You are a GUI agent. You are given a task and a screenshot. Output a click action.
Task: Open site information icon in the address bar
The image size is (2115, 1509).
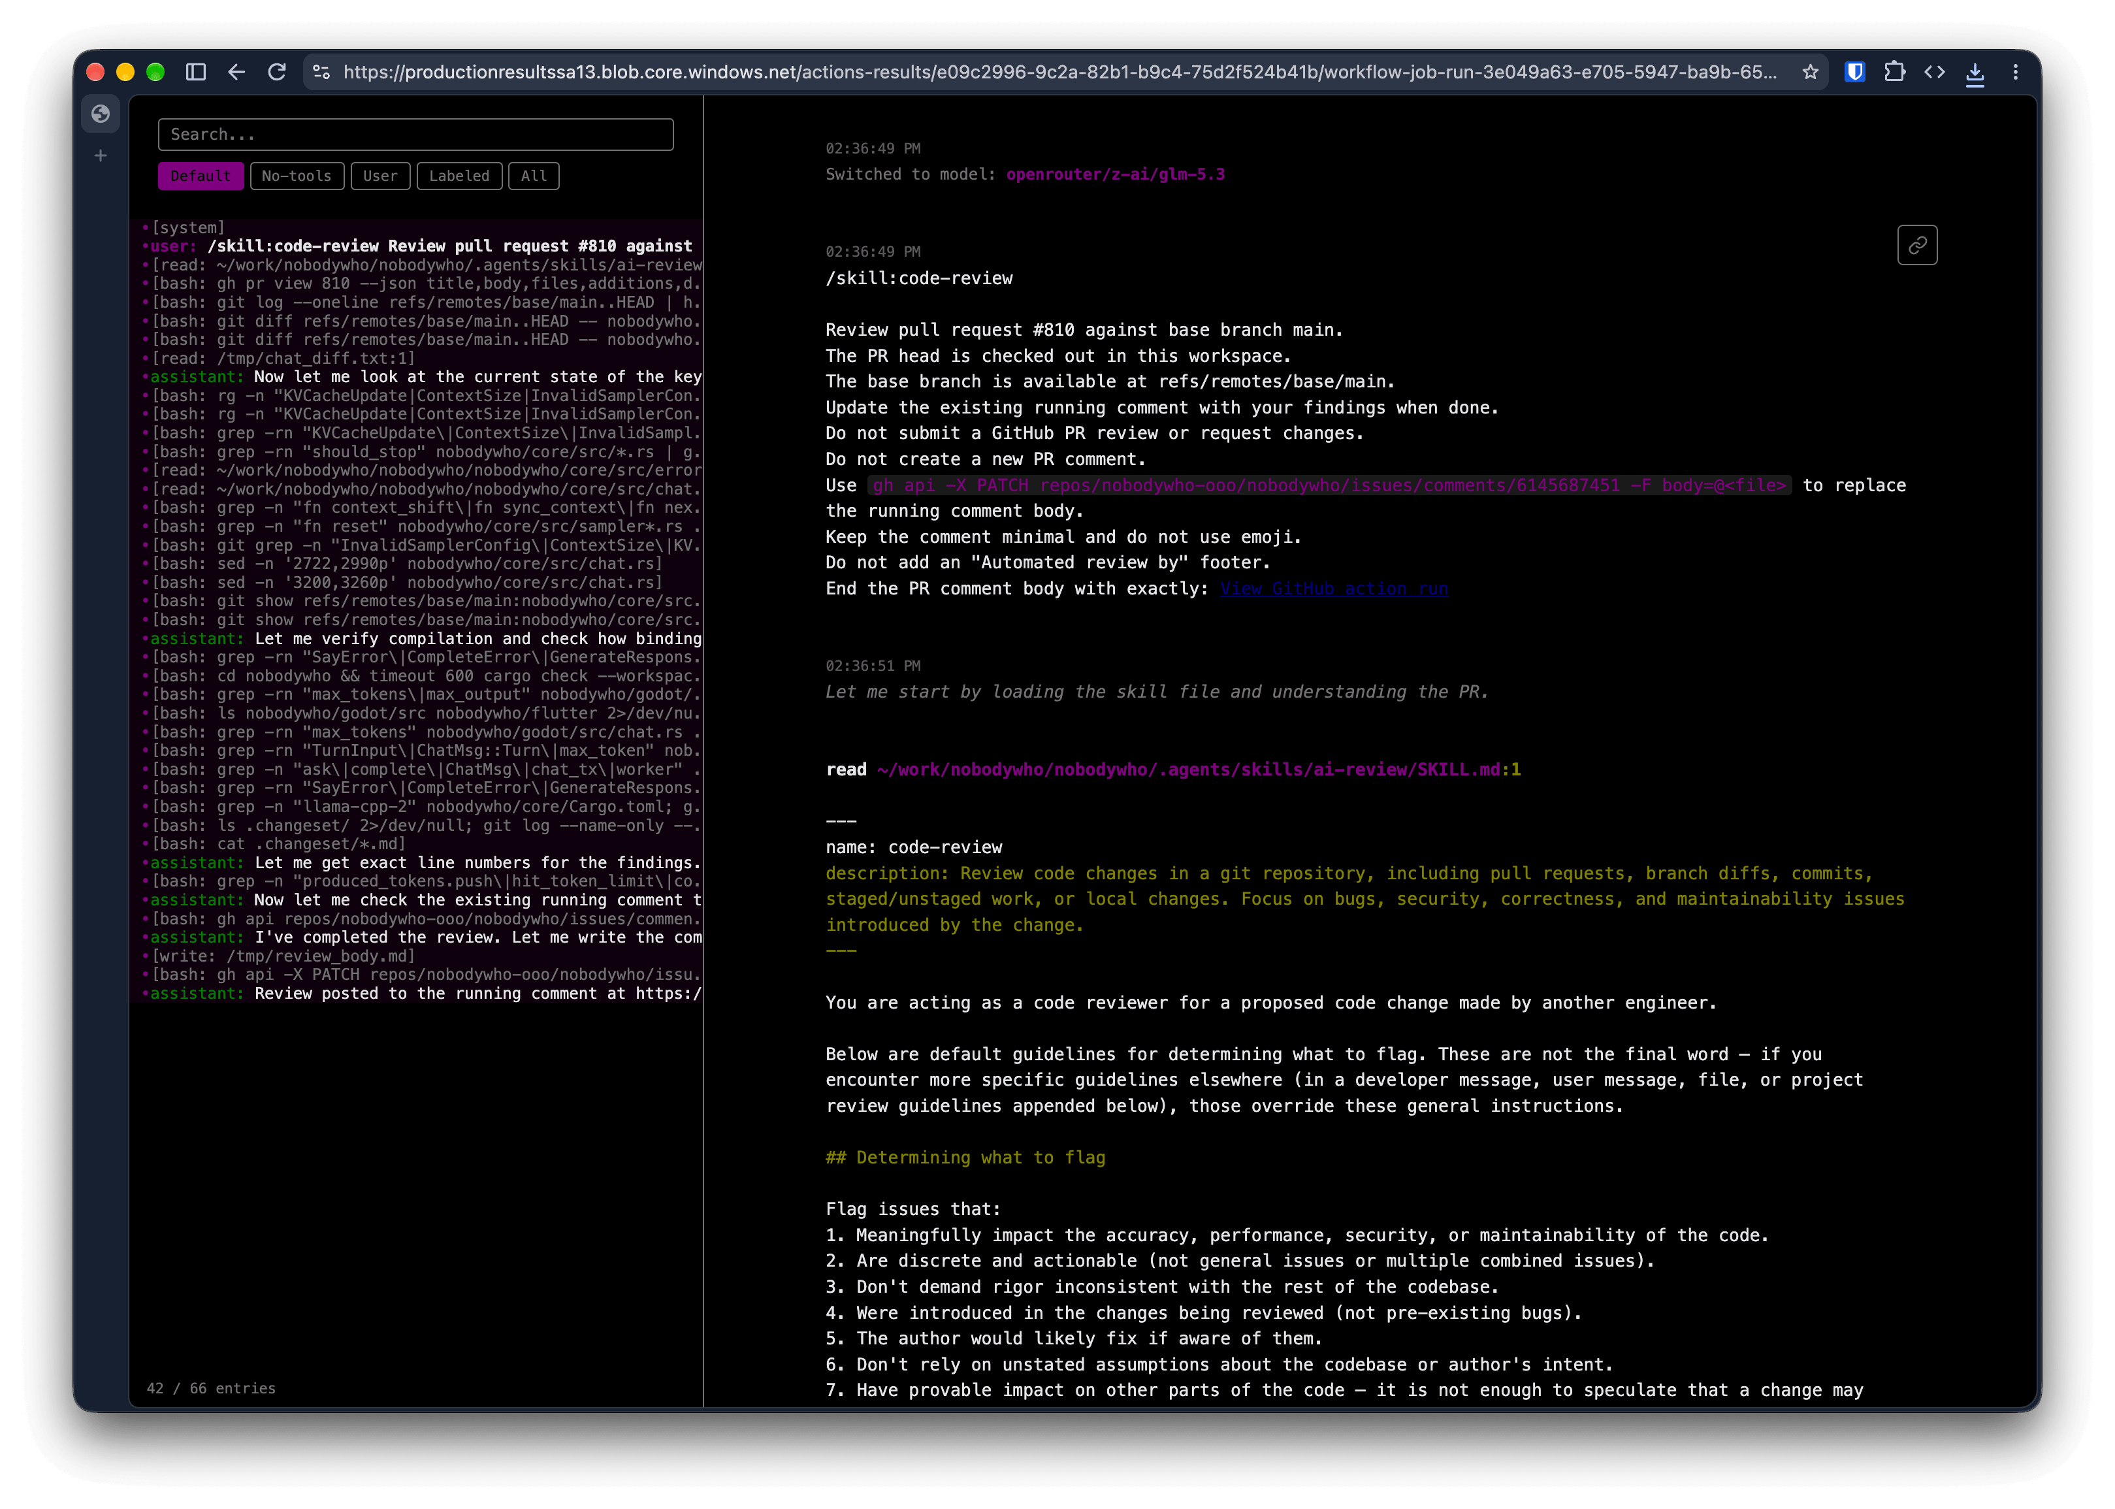[x=321, y=72]
